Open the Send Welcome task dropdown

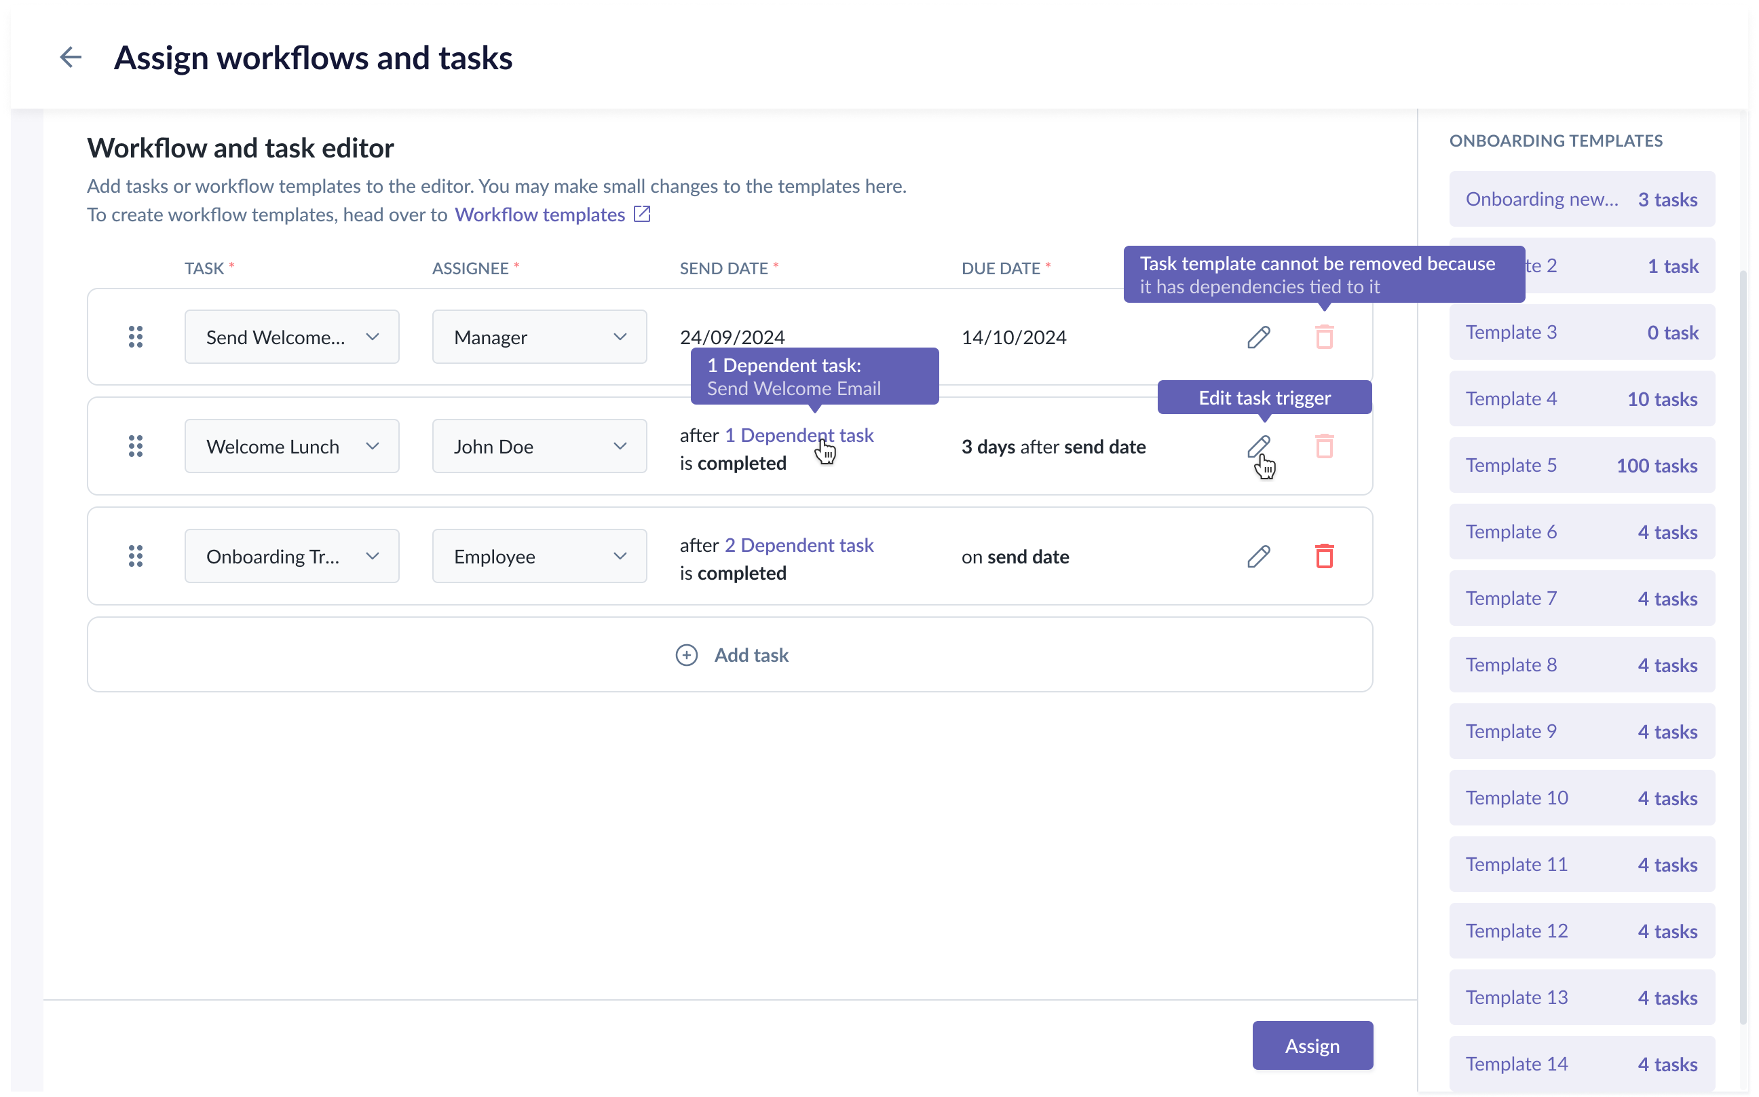coord(292,337)
